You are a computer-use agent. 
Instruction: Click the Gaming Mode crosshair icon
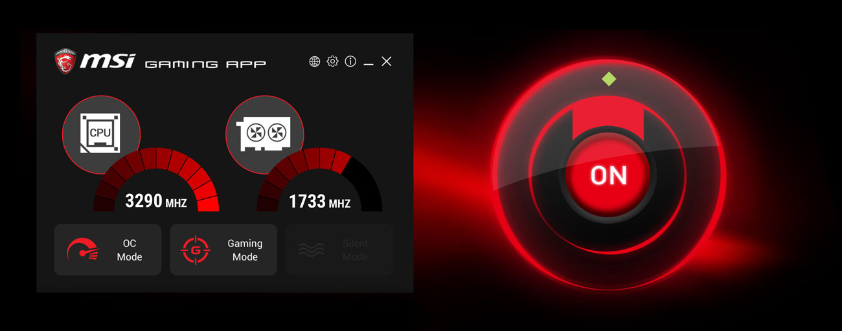click(x=196, y=250)
